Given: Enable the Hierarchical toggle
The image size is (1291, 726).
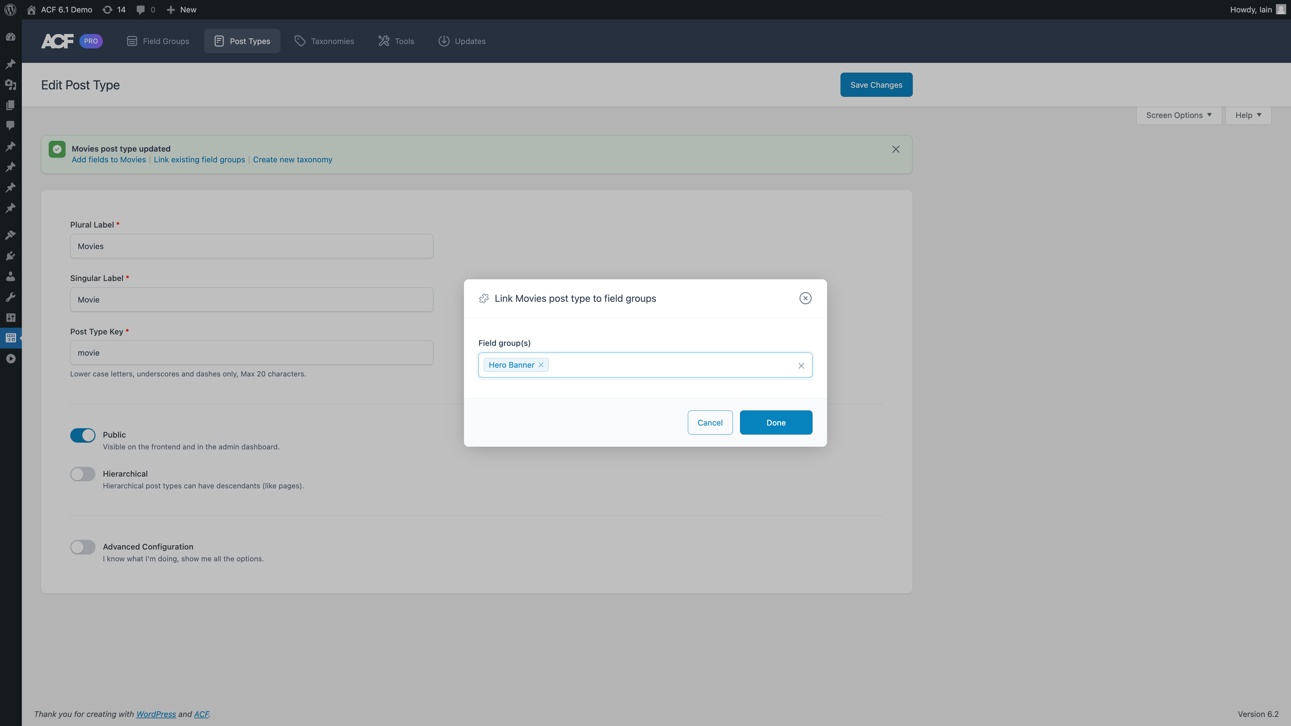Looking at the screenshot, I should tap(83, 474).
